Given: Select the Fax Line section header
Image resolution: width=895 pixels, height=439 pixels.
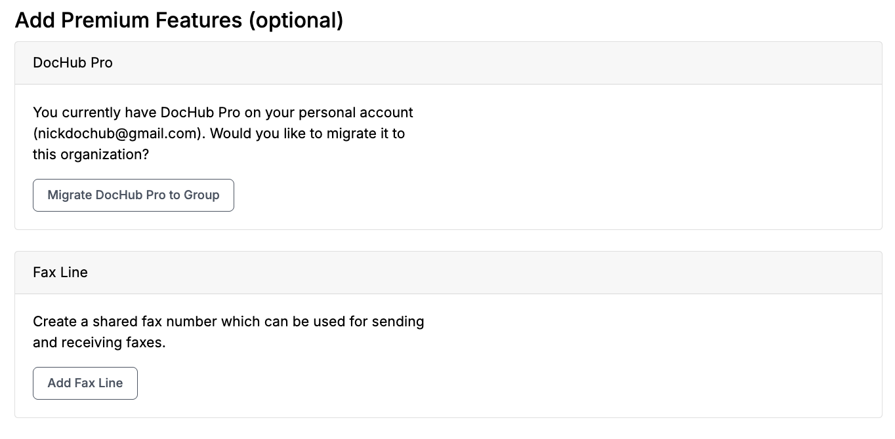Looking at the screenshot, I should (x=448, y=273).
